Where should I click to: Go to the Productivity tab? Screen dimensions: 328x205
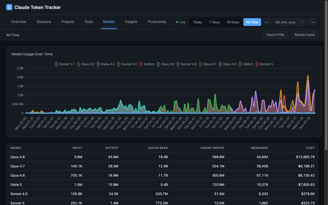point(157,22)
